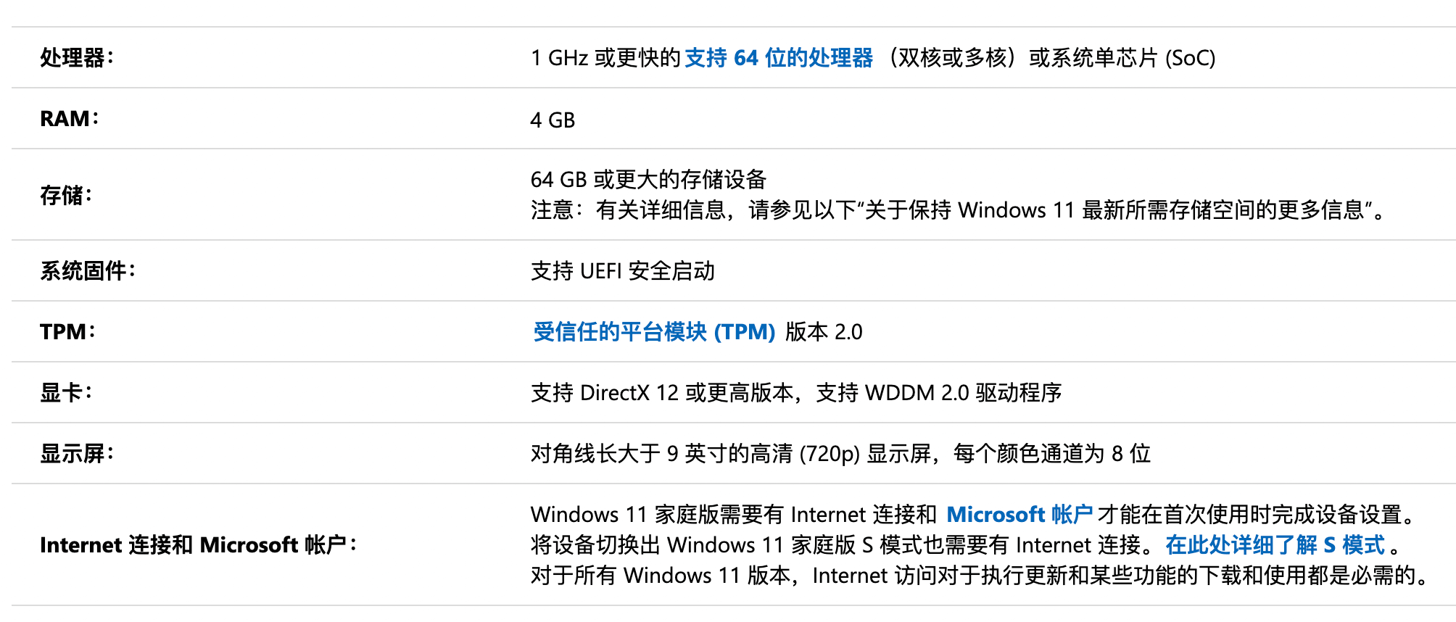The width and height of the screenshot is (1456, 622).
Task: Click the 版本 2.0 text after TPM link
Action: (x=824, y=332)
